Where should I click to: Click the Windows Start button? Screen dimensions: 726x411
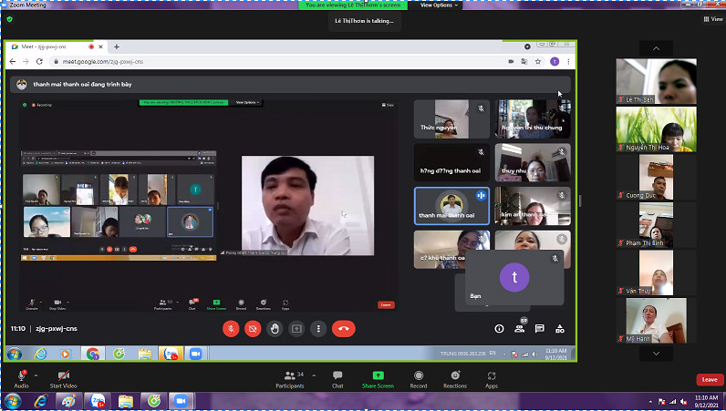(x=14, y=401)
